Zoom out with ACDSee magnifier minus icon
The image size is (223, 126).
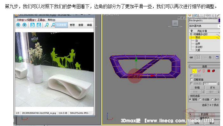(53, 25)
